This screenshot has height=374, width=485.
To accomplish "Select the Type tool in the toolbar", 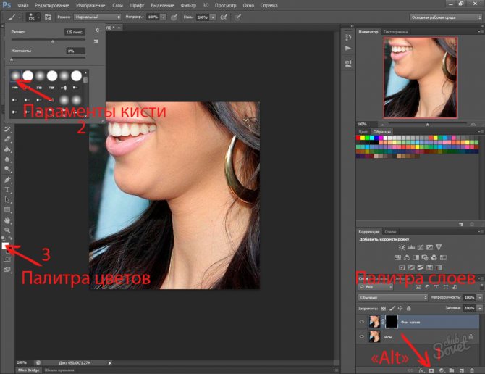I will [7, 189].
